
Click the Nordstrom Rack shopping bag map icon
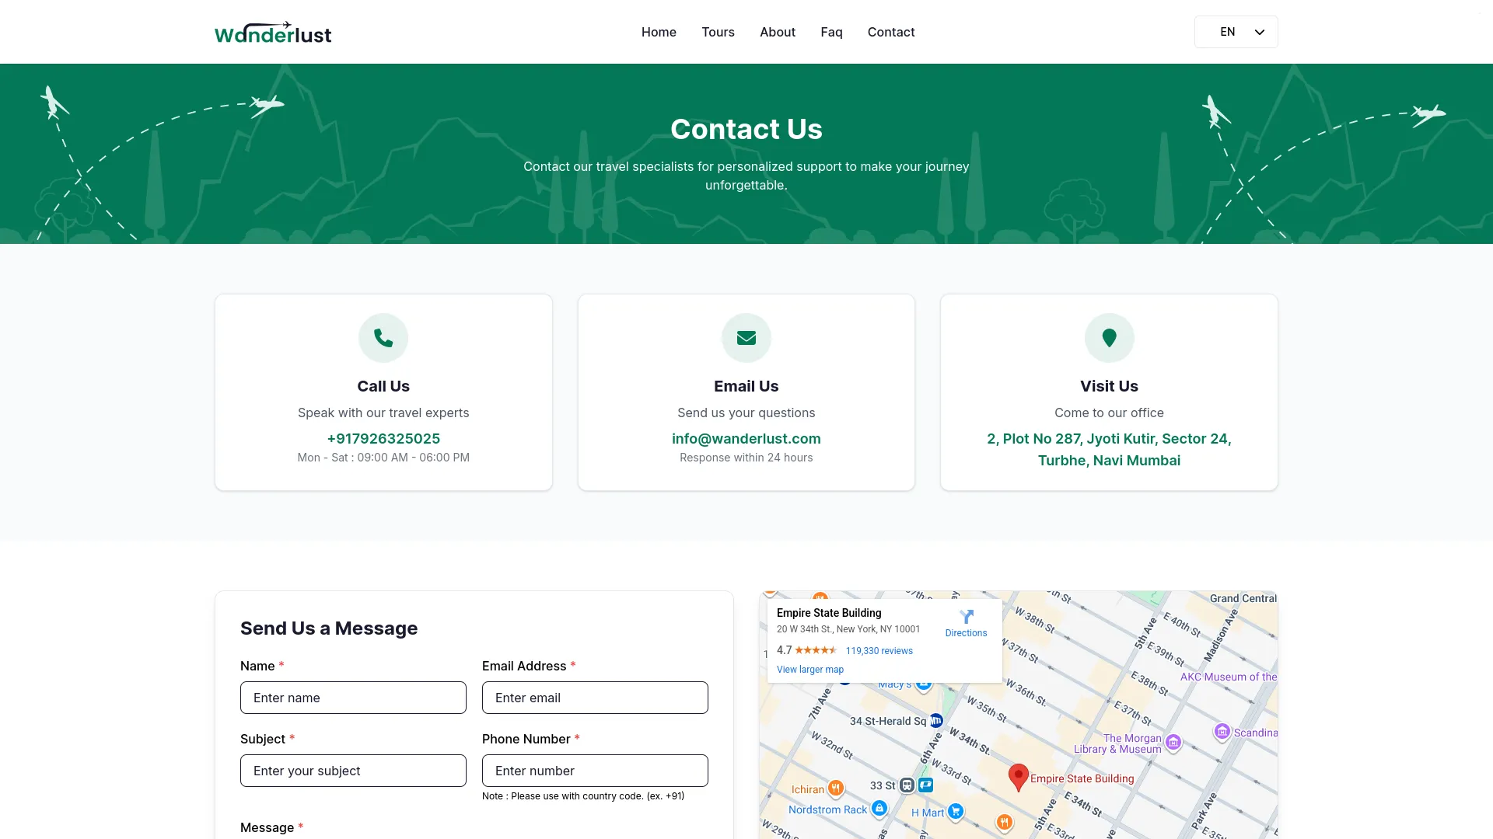879,808
